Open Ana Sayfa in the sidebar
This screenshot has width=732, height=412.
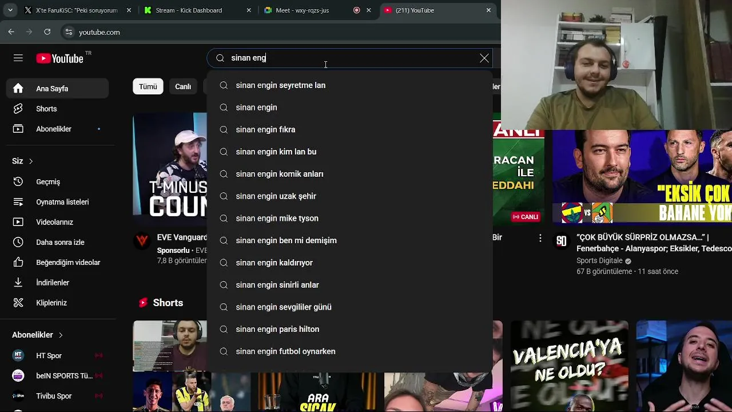coord(57,89)
